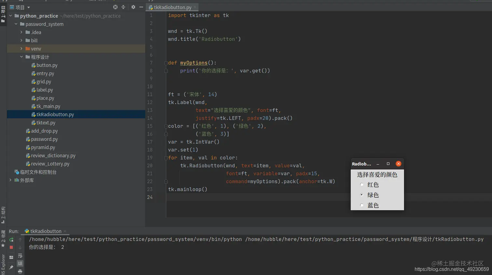Click the up the stack trace arrow
The image size is (492, 275).
(20, 240)
